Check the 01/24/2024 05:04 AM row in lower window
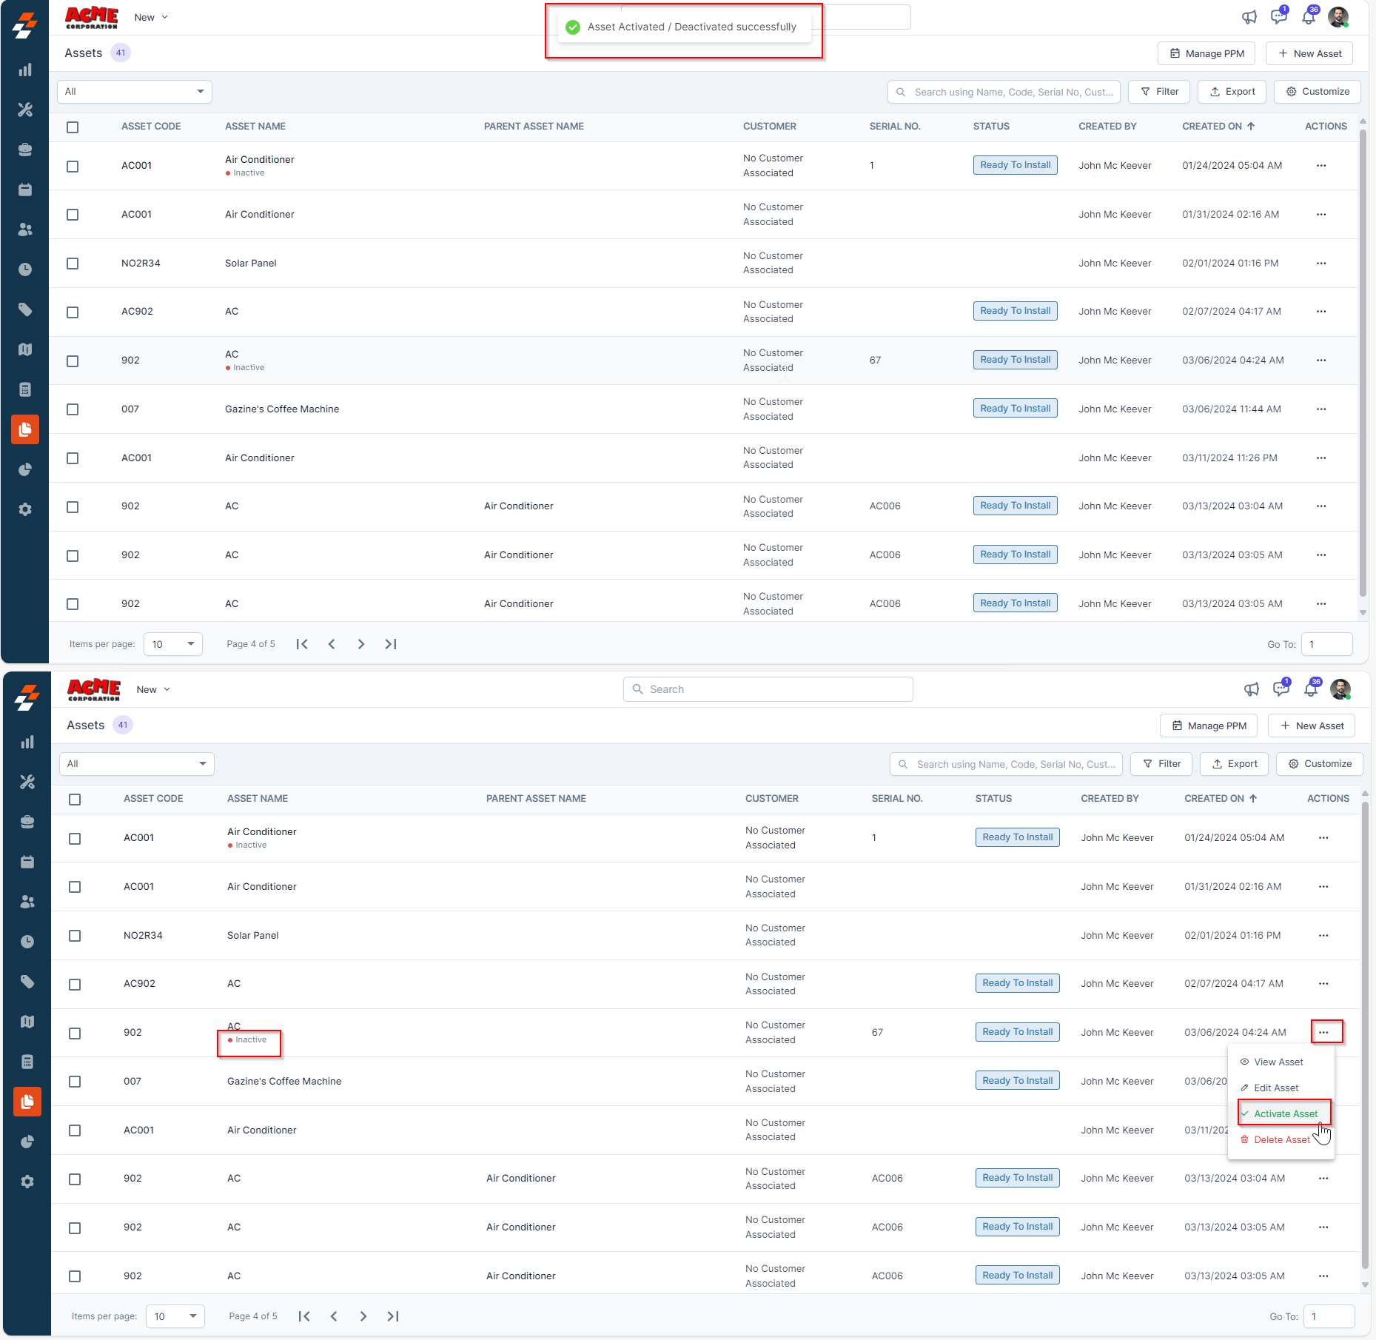The width and height of the screenshot is (1376, 1340). coord(75,839)
